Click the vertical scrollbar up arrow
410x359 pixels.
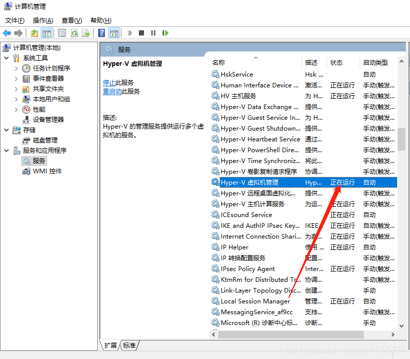pos(401,62)
